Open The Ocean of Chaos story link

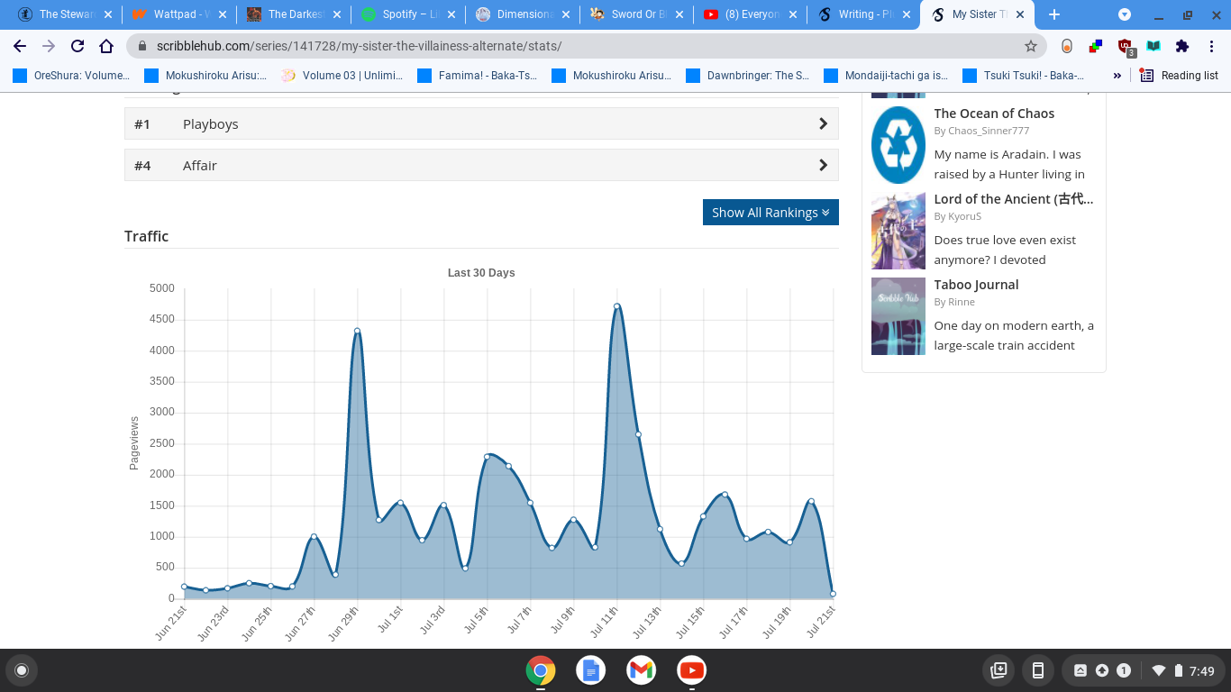pos(994,113)
